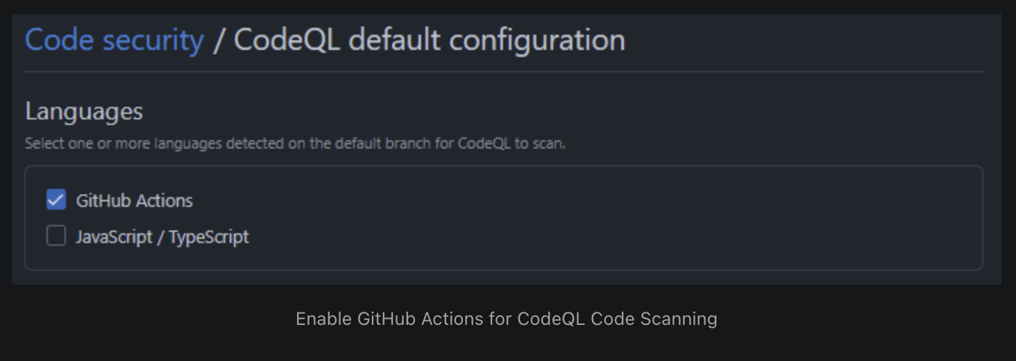1016x361 pixels.
Task: Select the JavaScript / TypeScript language label
Action: [162, 237]
